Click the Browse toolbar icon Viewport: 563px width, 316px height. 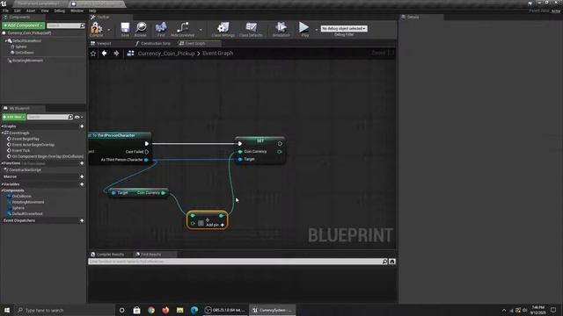141,29
